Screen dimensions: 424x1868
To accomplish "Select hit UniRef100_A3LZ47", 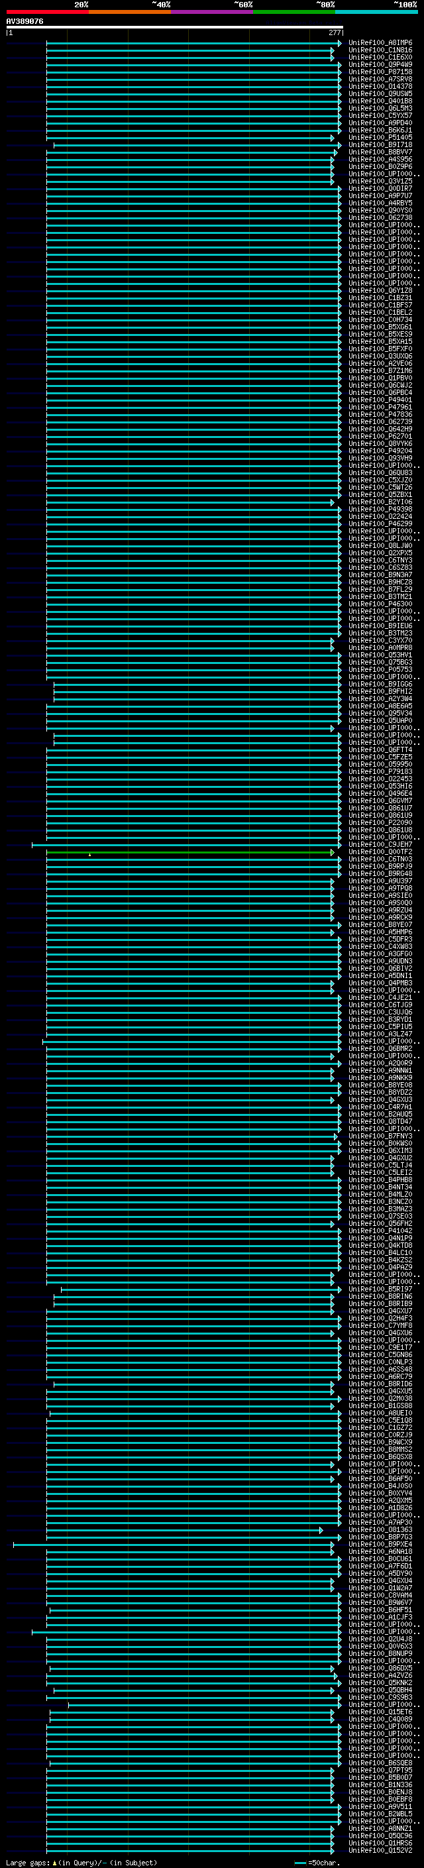I will [x=380, y=1034].
